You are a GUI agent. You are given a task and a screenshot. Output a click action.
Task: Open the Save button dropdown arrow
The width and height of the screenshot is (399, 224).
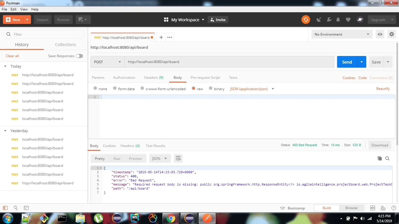pyautogui.click(x=388, y=62)
